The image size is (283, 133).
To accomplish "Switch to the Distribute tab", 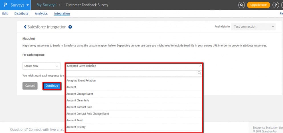I will click(21, 13).
